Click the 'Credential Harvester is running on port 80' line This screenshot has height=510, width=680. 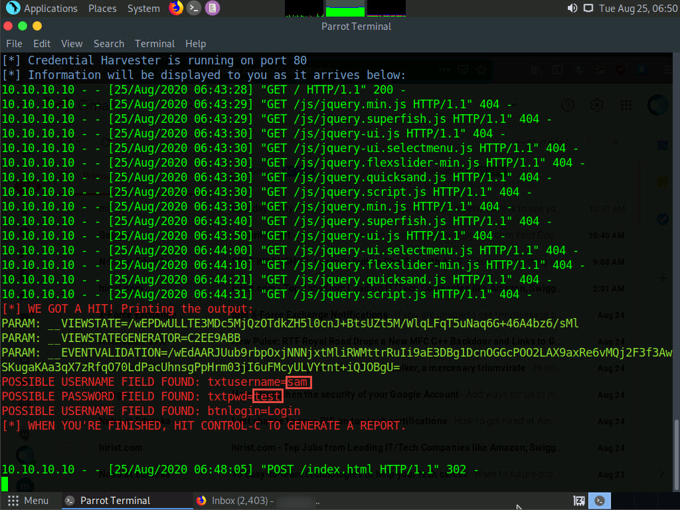coord(154,60)
